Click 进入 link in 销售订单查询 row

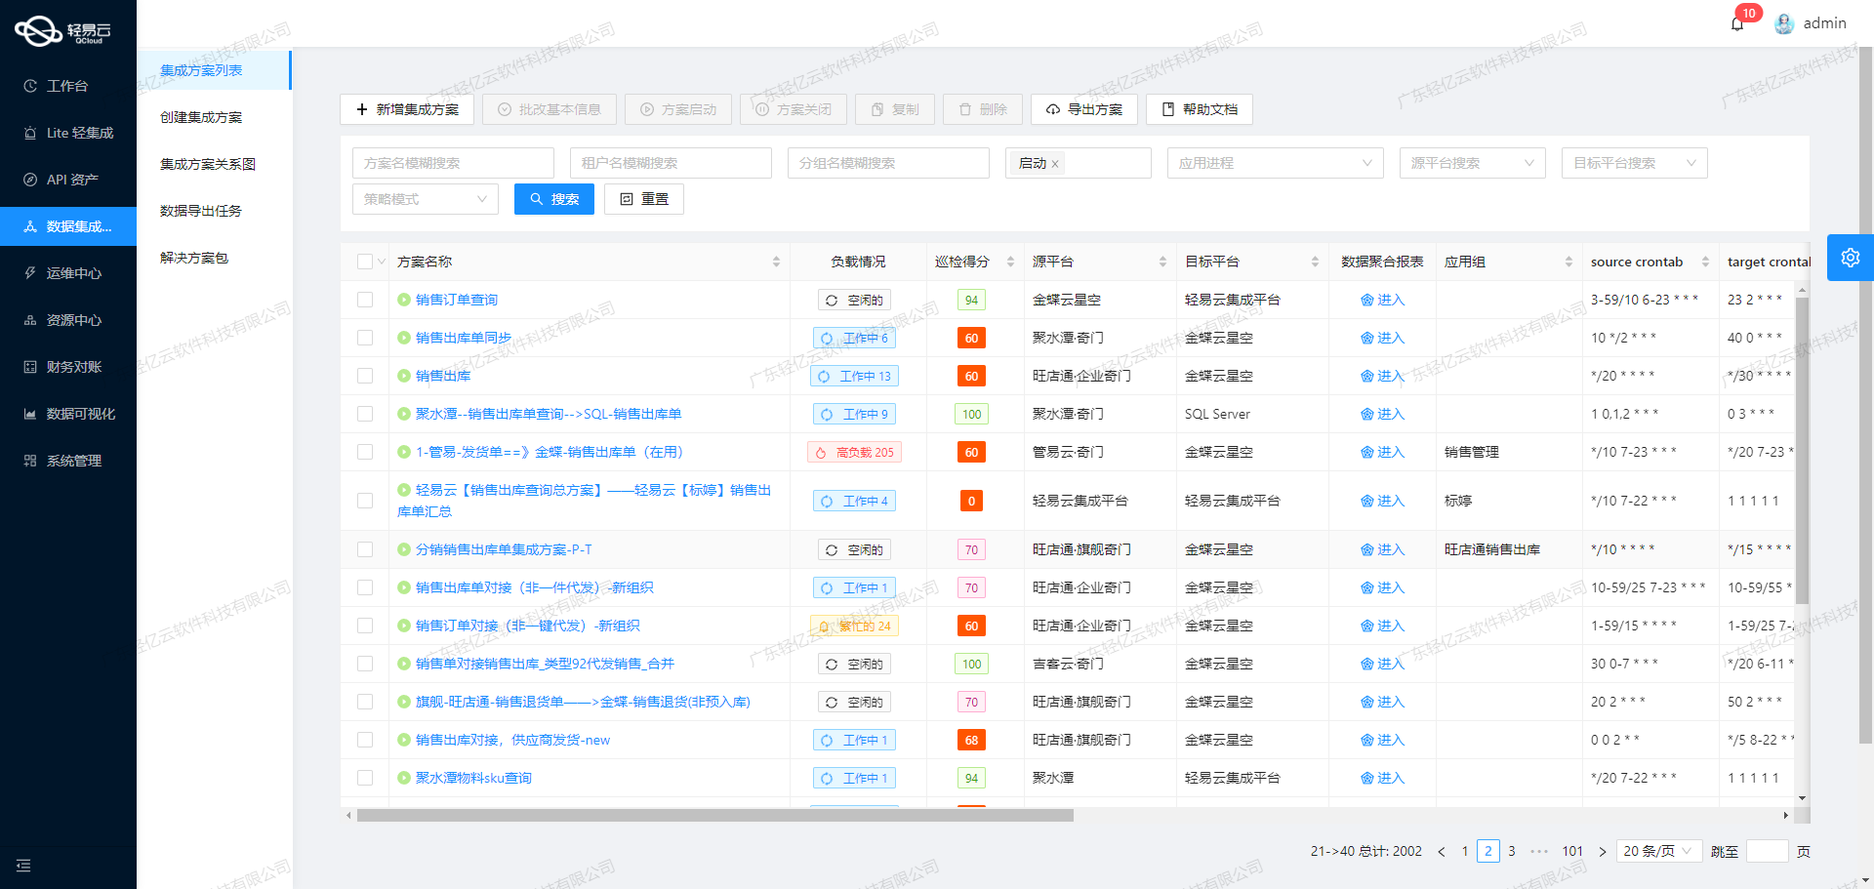click(x=1382, y=300)
